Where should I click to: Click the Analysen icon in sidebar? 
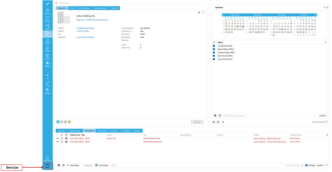coord(47,91)
